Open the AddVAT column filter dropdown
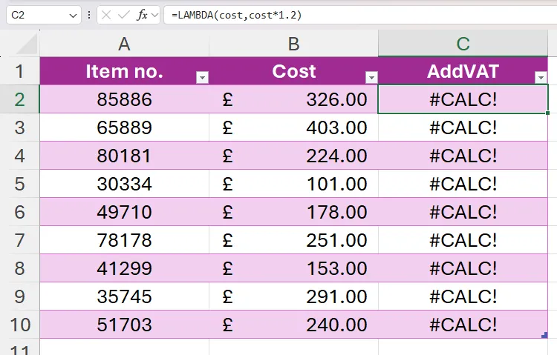The image size is (557, 355). coord(540,78)
